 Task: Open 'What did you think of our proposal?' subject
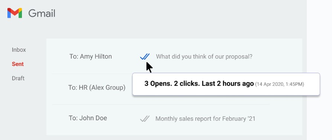point(204,57)
